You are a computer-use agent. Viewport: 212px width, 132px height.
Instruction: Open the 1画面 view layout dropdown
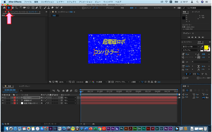(135, 82)
